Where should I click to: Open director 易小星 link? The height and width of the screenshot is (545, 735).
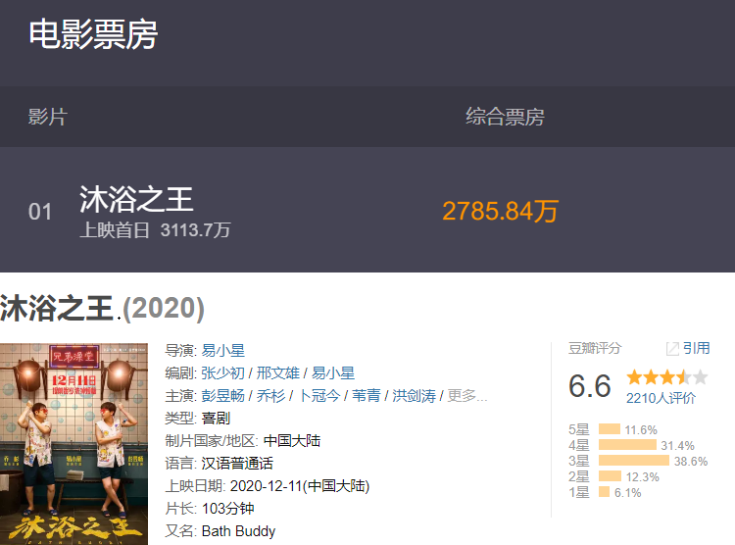[223, 350]
